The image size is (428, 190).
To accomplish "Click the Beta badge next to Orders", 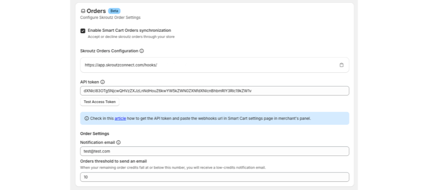I will pyautogui.click(x=114, y=11).
